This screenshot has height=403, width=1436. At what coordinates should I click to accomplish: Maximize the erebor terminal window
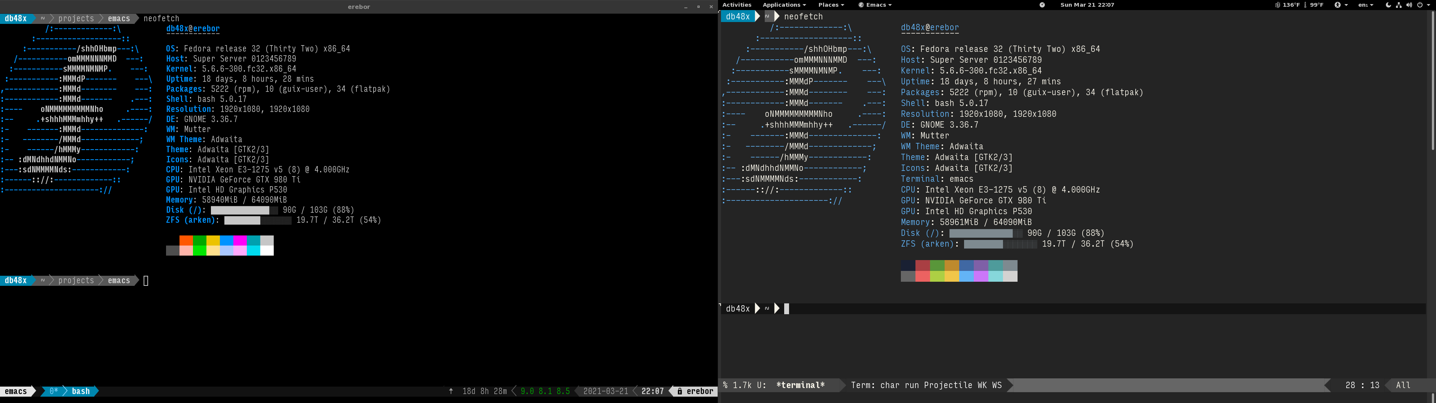[x=699, y=7]
